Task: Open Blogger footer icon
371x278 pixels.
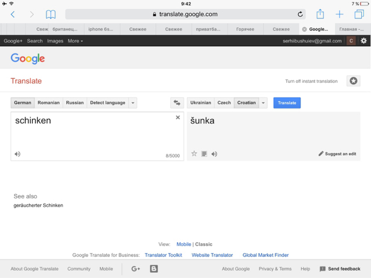Action: pos(154,269)
